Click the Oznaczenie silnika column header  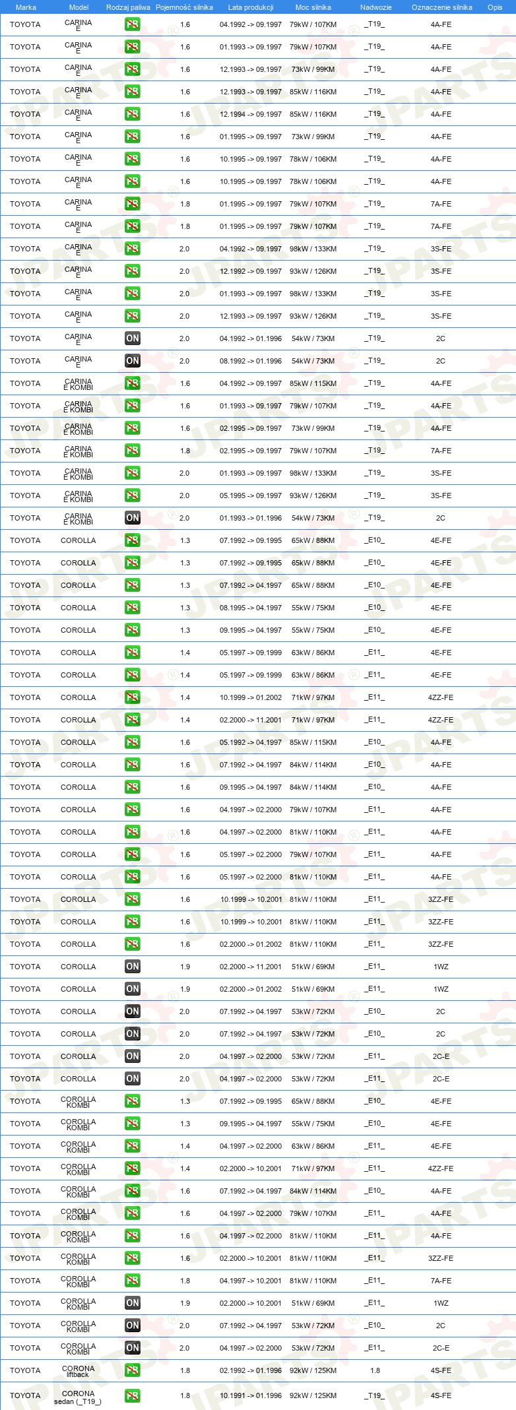point(442,7)
